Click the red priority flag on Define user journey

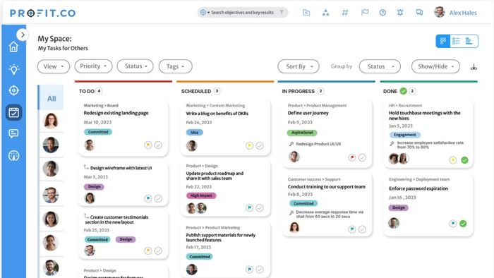point(352,157)
